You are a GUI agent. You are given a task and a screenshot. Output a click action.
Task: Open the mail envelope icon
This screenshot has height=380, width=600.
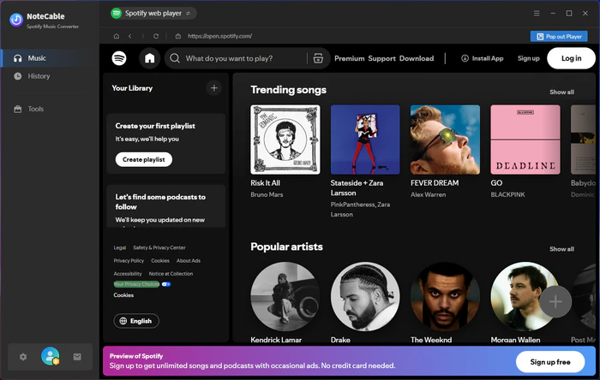click(x=77, y=357)
